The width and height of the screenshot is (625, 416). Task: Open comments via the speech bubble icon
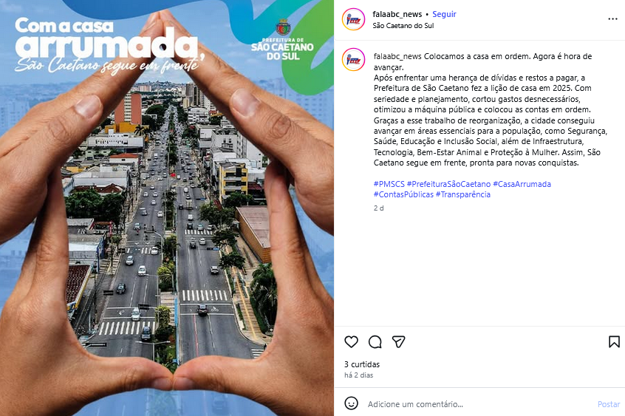(375, 342)
